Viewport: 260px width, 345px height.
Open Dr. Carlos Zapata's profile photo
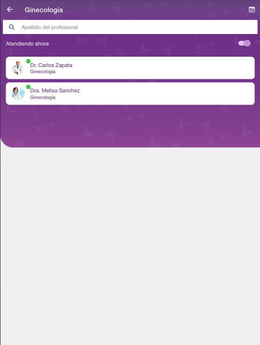click(x=18, y=68)
